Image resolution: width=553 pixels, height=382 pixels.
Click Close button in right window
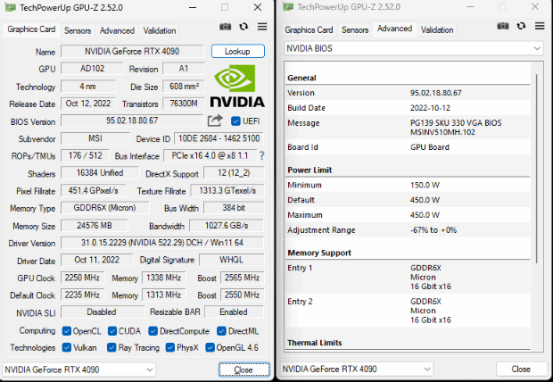[x=521, y=369]
